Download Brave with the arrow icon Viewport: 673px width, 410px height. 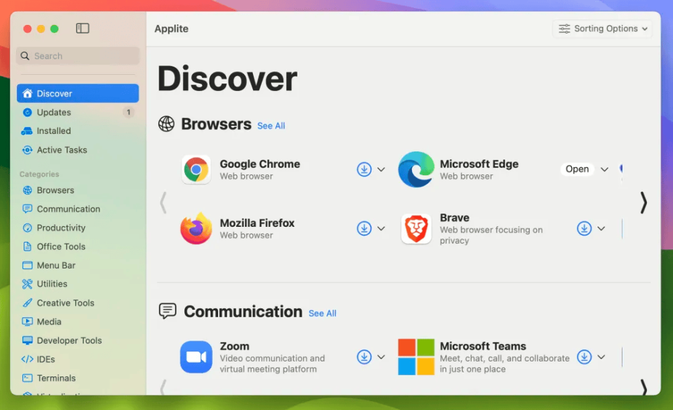(x=584, y=228)
